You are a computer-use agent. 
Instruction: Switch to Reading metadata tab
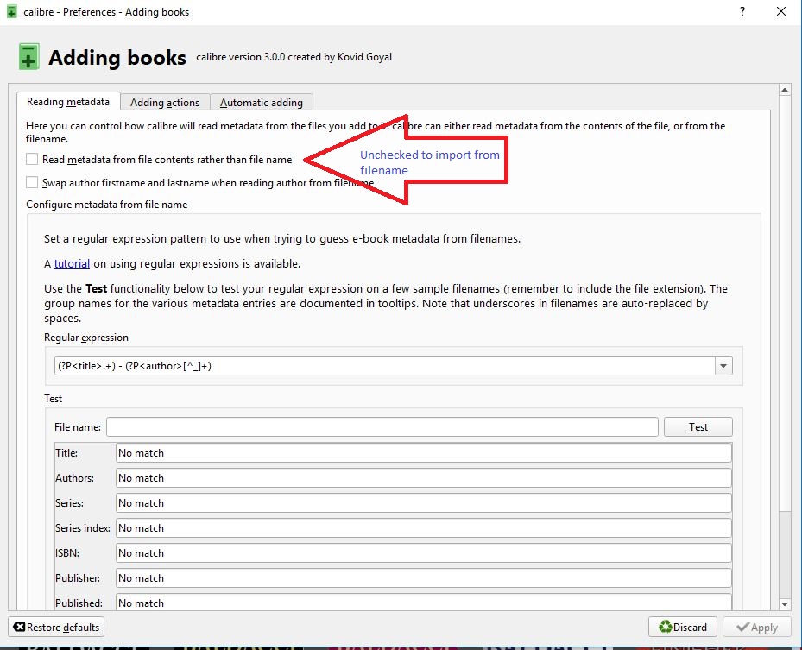click(x=68, y=102)
